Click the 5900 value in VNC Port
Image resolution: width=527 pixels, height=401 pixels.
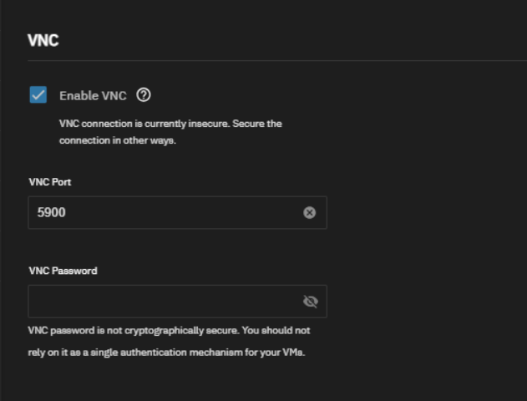tap(52, 212)
